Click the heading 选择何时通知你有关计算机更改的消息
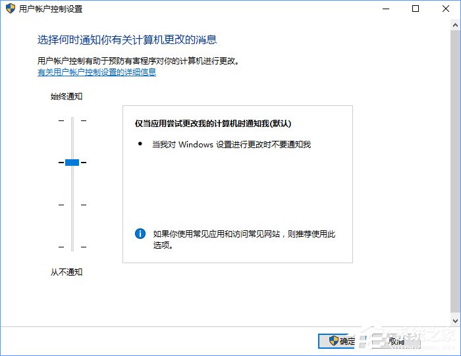461x356 pixels. pos(127,39)
